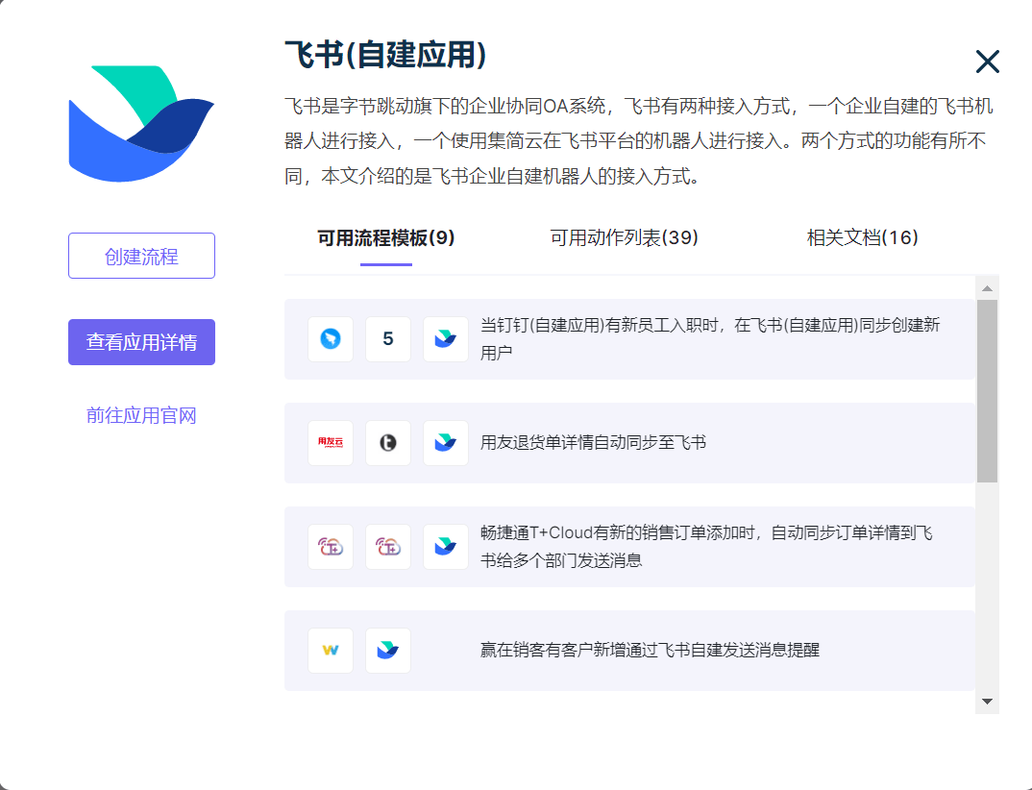Open the 相关文档(16) tab
The height and width of the screenshot is (790, 1032).
pyautogui.click(x=862, y=238)
